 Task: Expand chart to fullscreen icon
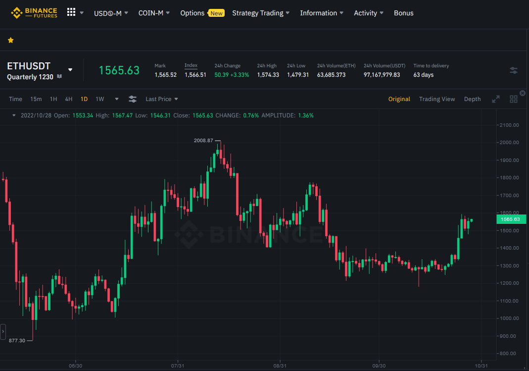click(496, 99)
